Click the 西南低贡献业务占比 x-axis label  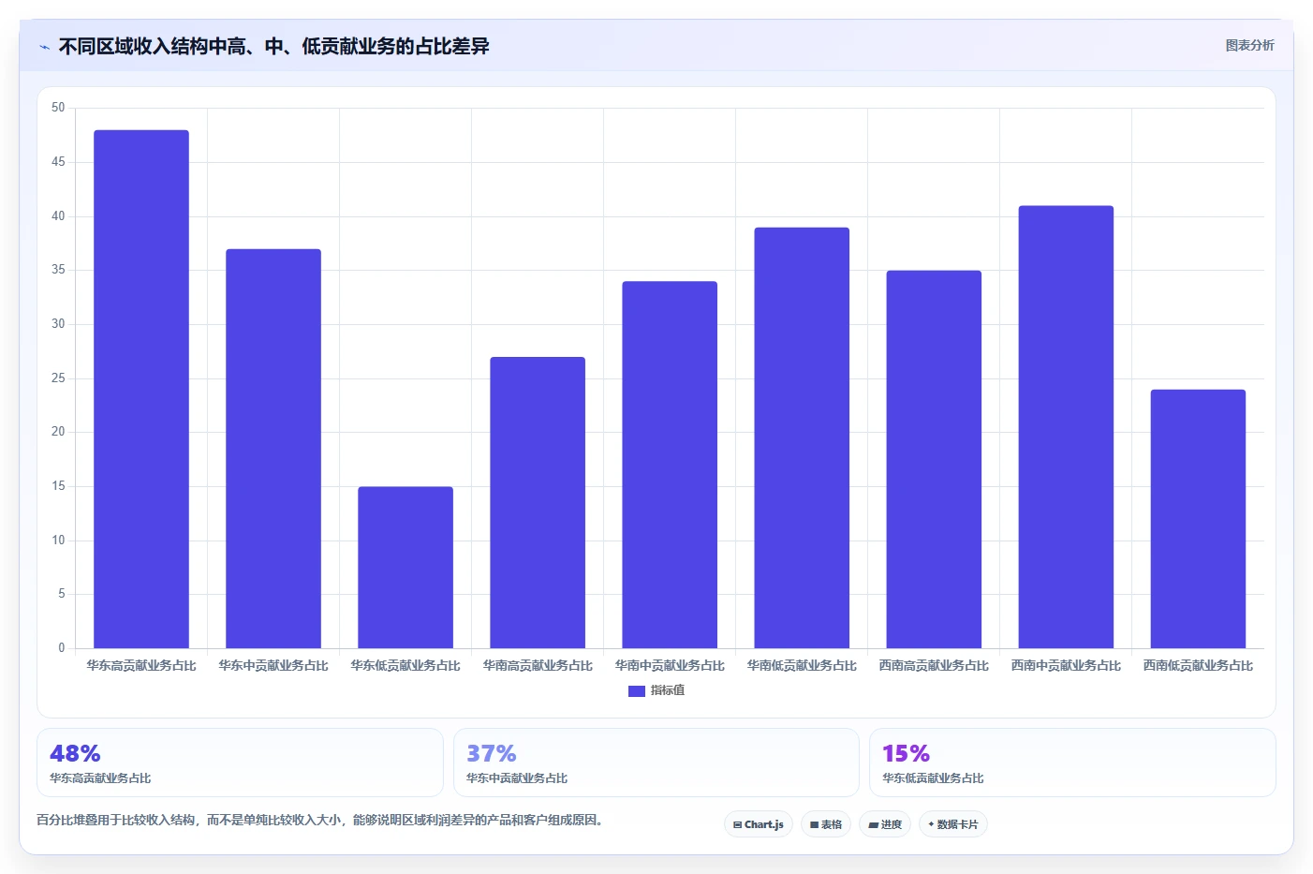click(x=1198, y=666)
